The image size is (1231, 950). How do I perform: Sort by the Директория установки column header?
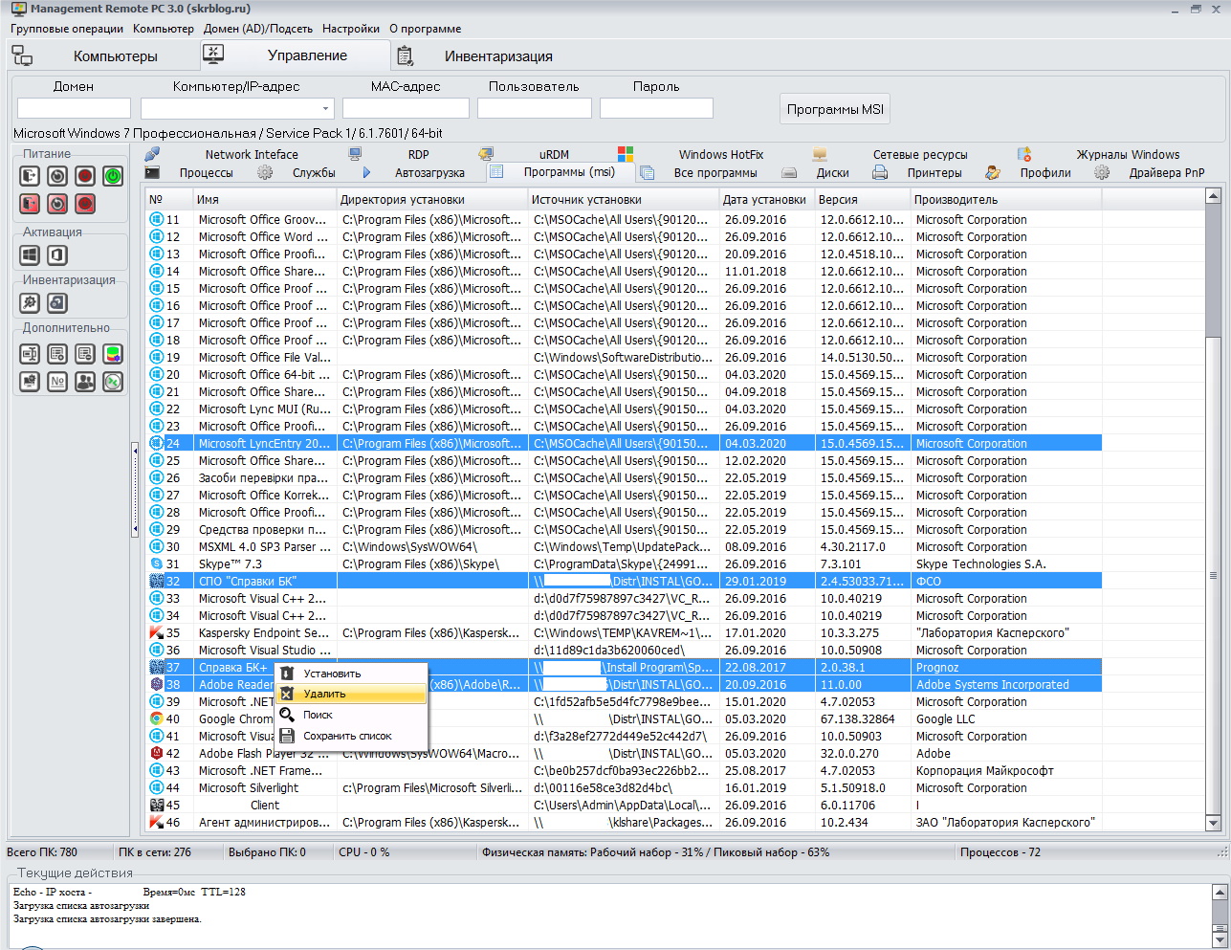(432, 200)
